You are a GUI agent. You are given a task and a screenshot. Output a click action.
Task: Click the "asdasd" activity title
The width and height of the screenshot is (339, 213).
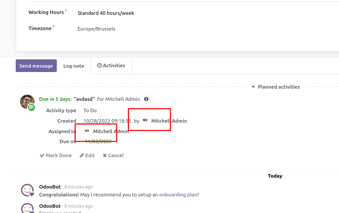pyautogui.click(x=84, y=99)
